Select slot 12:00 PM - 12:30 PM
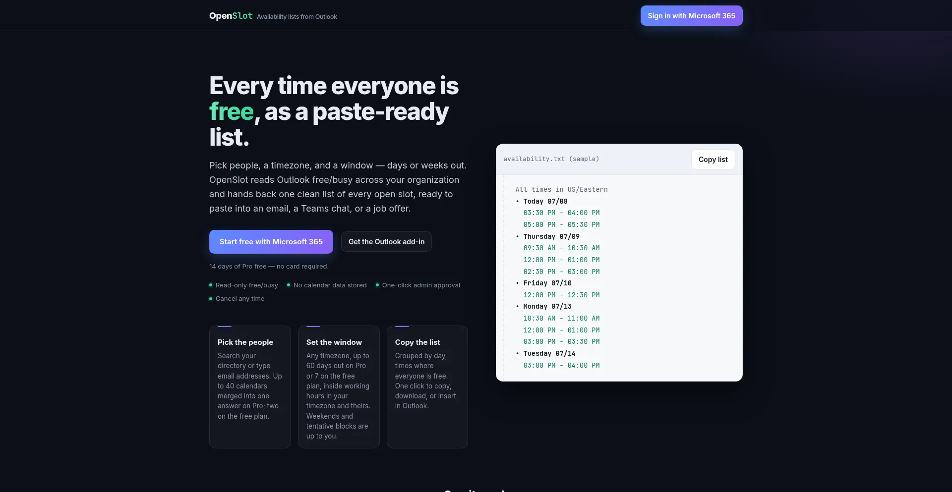The height and width of the screenshot is (492, 952). click(x=561, y=295)
